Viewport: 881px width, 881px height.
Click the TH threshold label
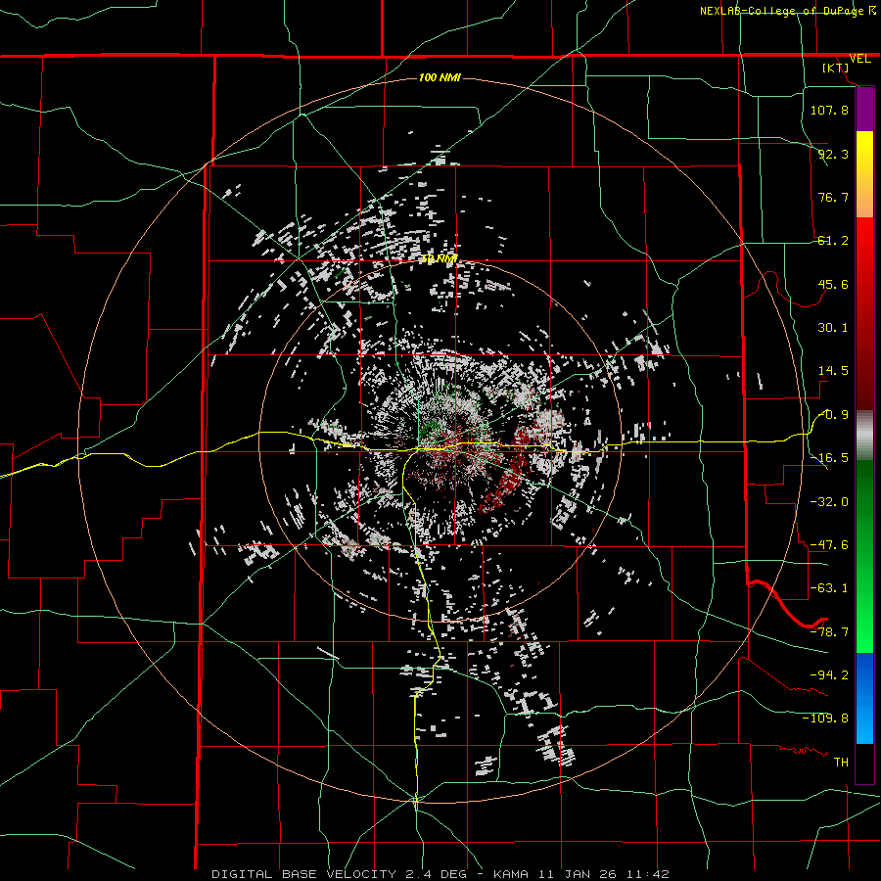point(841,762)
